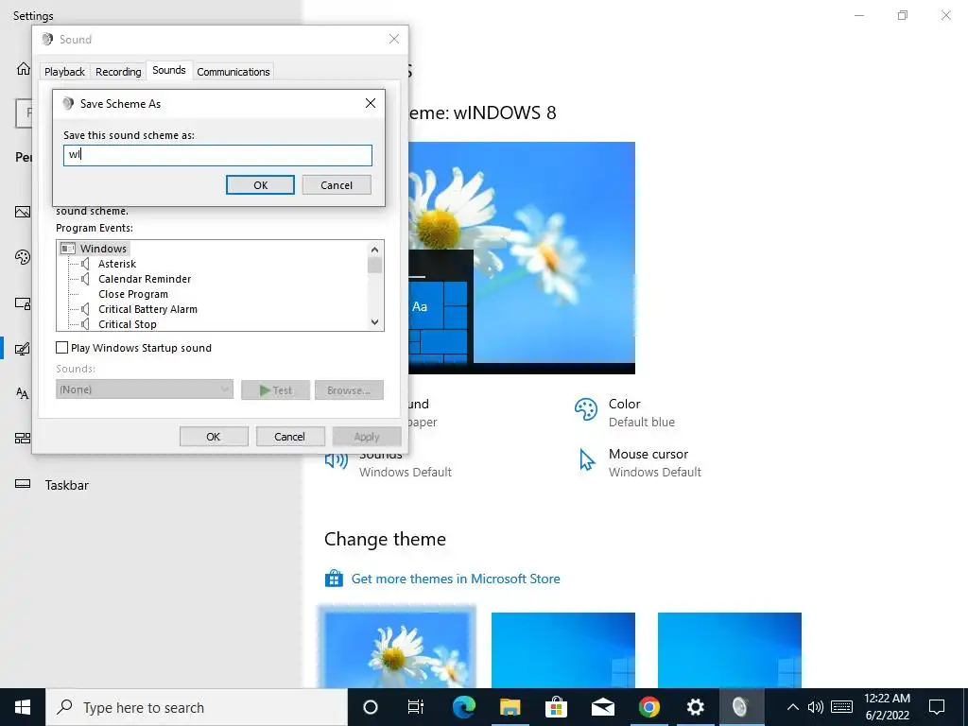Click the Cortana circle icon on taskbar
Viewport: 968px width, 726px height.
click(371, 707)
